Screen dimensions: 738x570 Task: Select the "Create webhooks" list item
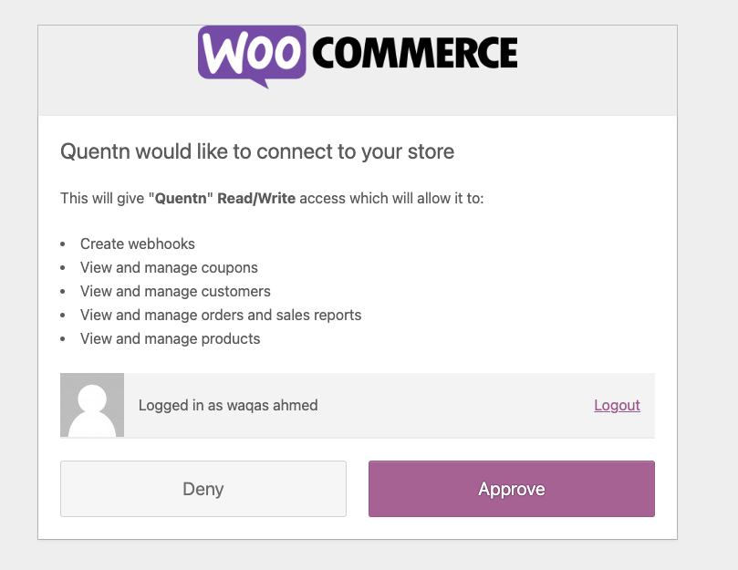(x=138, y=244)
